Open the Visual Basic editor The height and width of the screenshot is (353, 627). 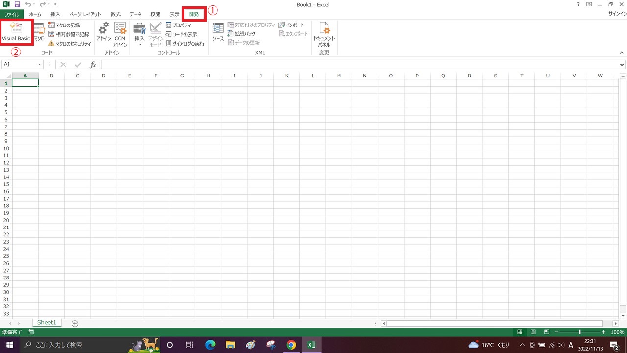(16, 32)
